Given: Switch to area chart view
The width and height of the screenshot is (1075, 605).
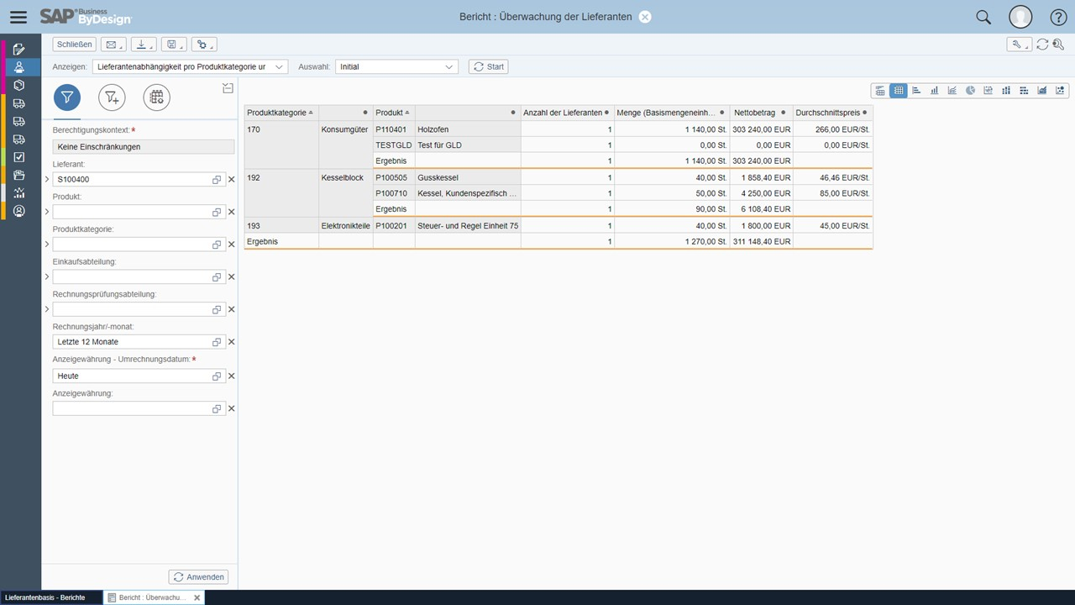Looking at the screenshot, I should (x=1042, y=91).
